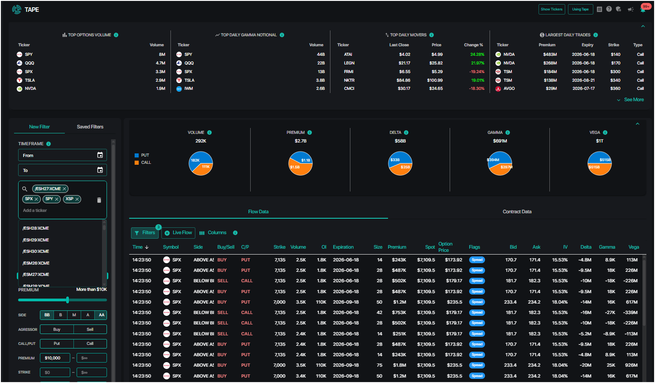Screen dimensions: 655x383
Task: Click the Show Tickers button
Action: 552,9
